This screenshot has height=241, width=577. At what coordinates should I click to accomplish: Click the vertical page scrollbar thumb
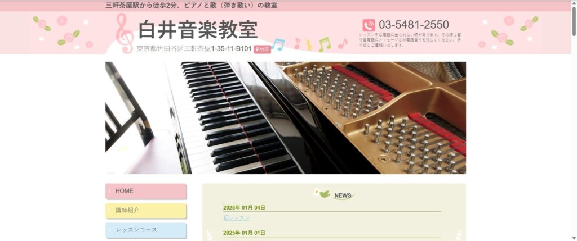574,21
